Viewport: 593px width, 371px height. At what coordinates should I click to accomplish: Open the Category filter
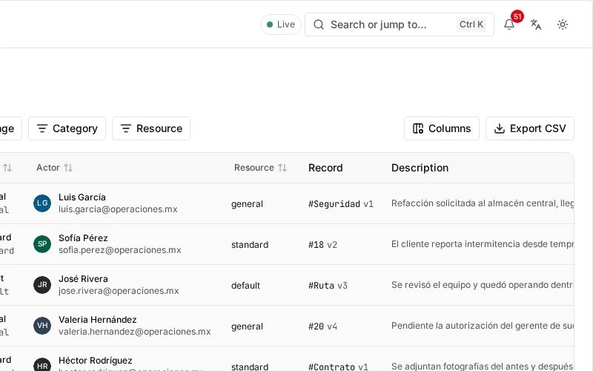point(67,128)
